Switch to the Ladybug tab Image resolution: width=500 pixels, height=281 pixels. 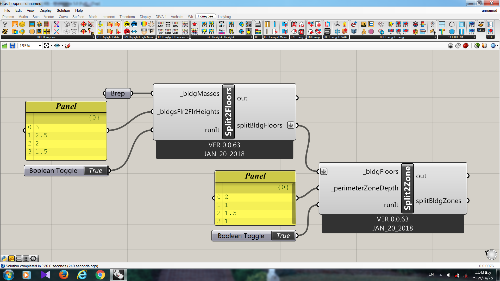click(224, 17)
